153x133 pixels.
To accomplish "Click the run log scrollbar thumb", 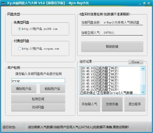I will (143, 87).
